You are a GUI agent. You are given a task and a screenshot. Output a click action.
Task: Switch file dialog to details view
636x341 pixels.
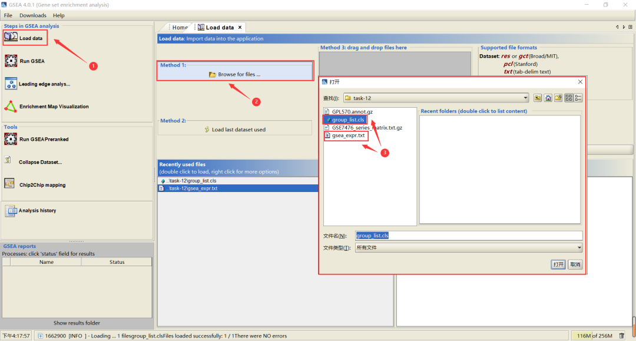(578, 98)
